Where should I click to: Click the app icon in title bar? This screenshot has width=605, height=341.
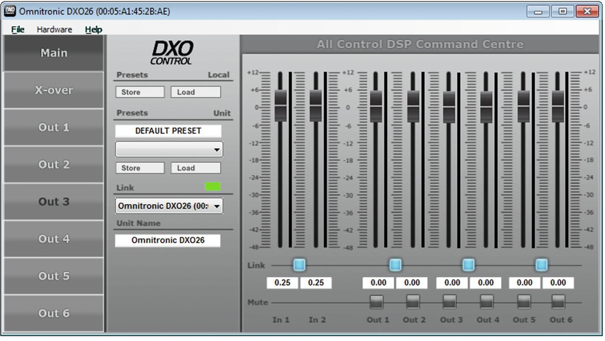pyautogui.click(x=10, y=11)
